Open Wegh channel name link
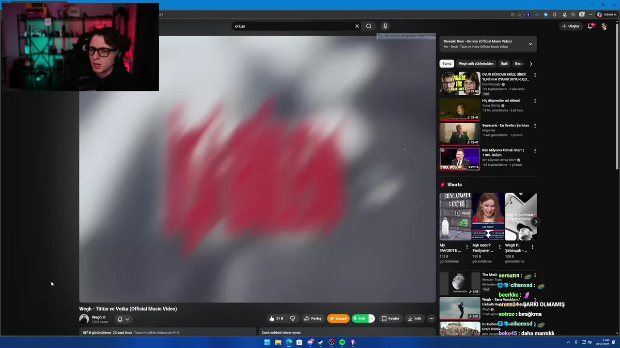Image resolution: width=620 pixels, height=348 pixels. [97, 317]
